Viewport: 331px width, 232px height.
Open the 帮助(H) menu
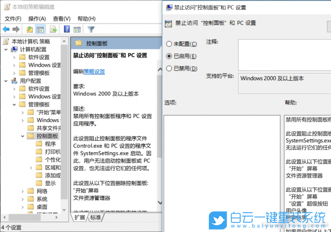coord(86,19)
